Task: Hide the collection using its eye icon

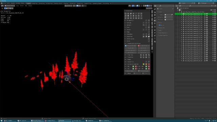Action: pos(213,10)
